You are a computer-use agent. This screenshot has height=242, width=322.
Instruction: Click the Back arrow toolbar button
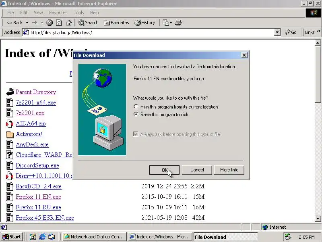tap(14, 23)
